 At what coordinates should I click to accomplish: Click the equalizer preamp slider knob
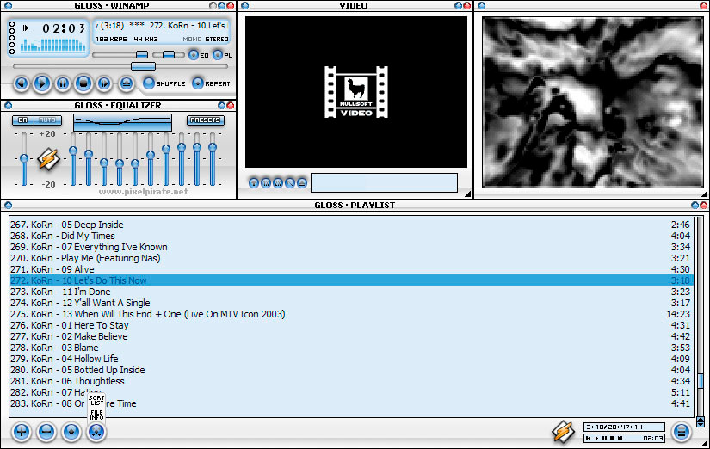click(x=24, y=158)
